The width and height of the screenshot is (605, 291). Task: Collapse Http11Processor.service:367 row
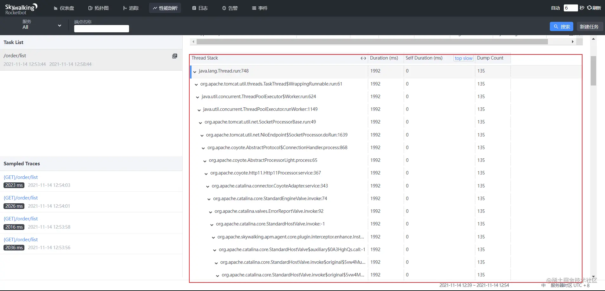coord(206,174)
